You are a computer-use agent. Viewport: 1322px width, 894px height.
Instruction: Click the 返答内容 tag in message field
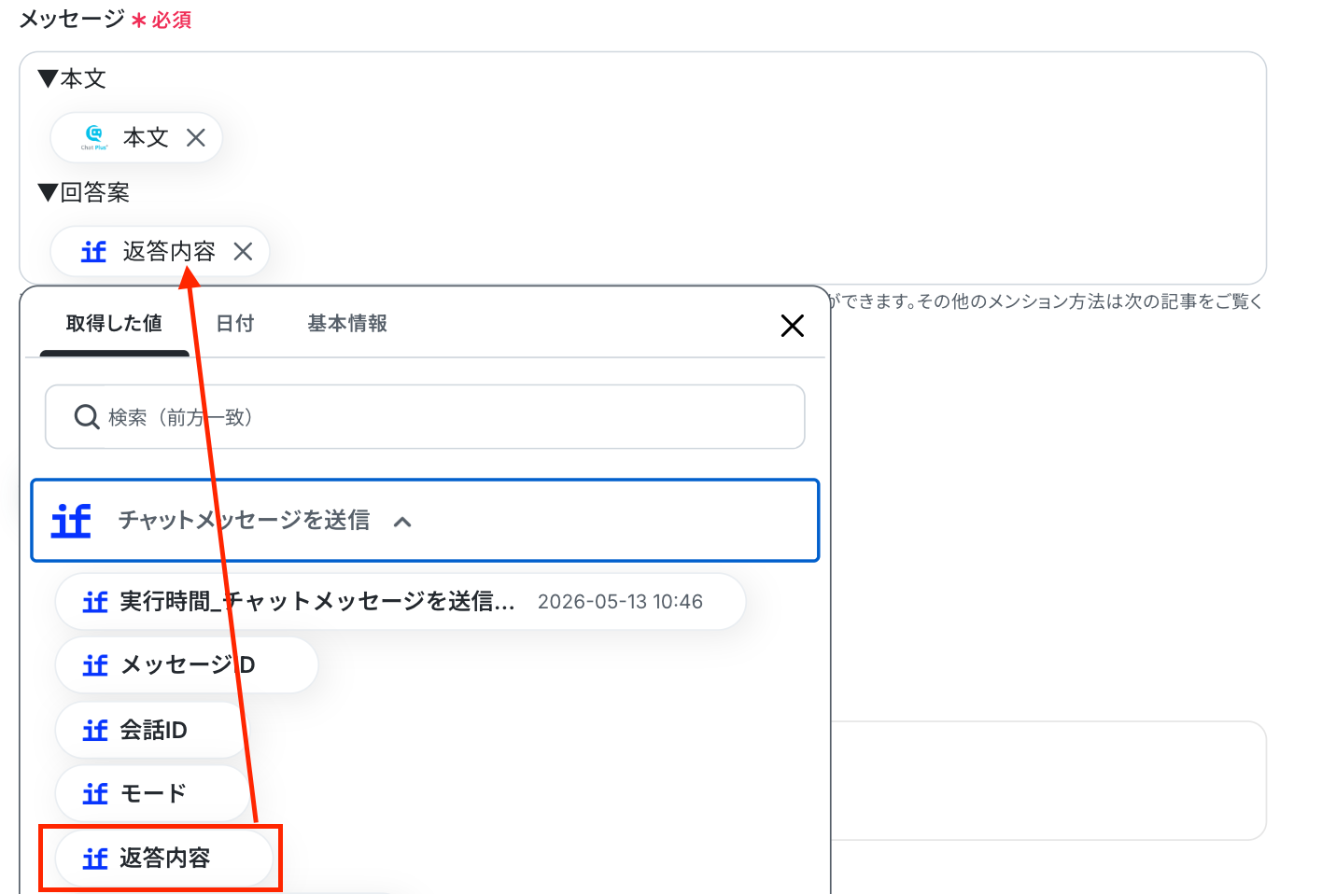click(160, 252)
